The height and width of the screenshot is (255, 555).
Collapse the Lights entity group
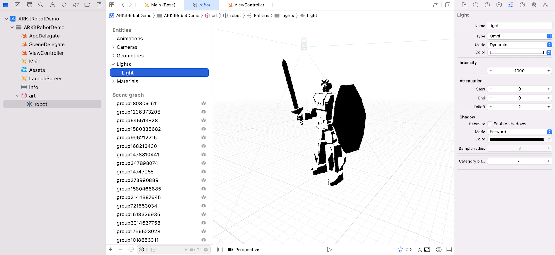click(x=113, y=64)
